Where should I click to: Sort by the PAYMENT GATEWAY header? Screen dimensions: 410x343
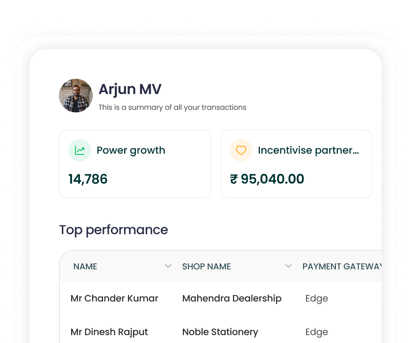pos(342,267)
